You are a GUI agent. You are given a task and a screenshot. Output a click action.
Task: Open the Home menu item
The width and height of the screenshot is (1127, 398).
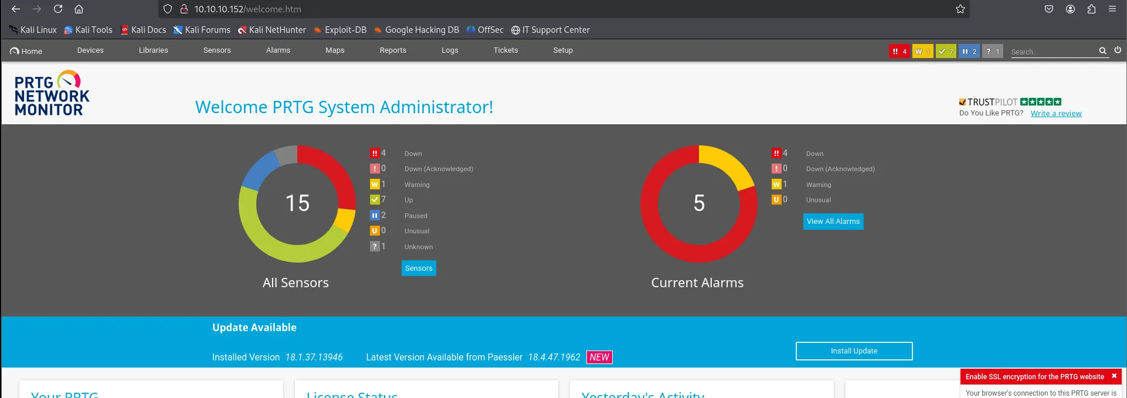click(26, 51)
